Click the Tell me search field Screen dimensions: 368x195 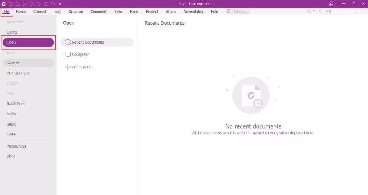click(x=241, y=11)
